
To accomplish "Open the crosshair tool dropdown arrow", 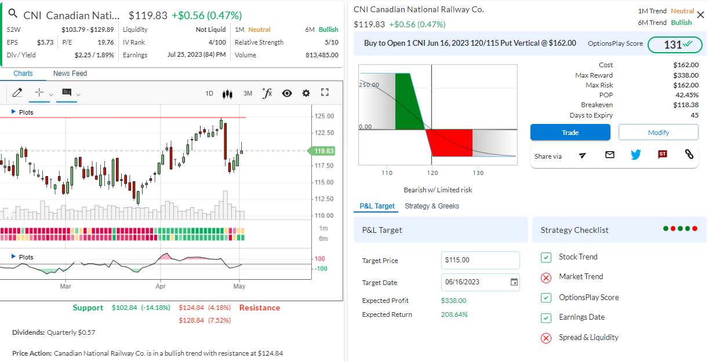I will click(51, 94).
